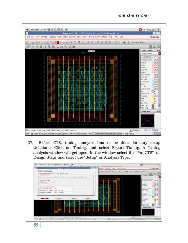The image size is (188, 243).
Task: Click the undo arrow in the top Encounter toolbar
Action: point(39,42)
